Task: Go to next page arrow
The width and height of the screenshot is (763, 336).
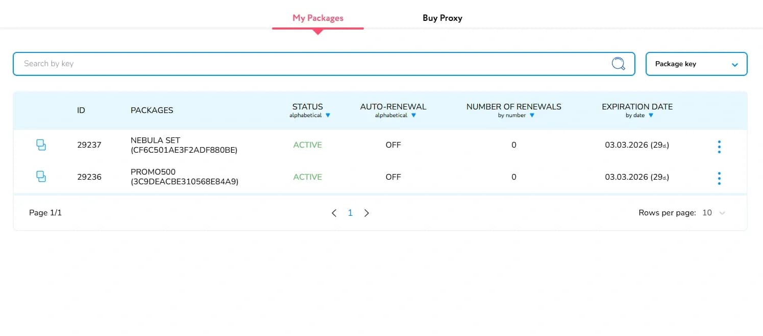Action: point(366,213)
